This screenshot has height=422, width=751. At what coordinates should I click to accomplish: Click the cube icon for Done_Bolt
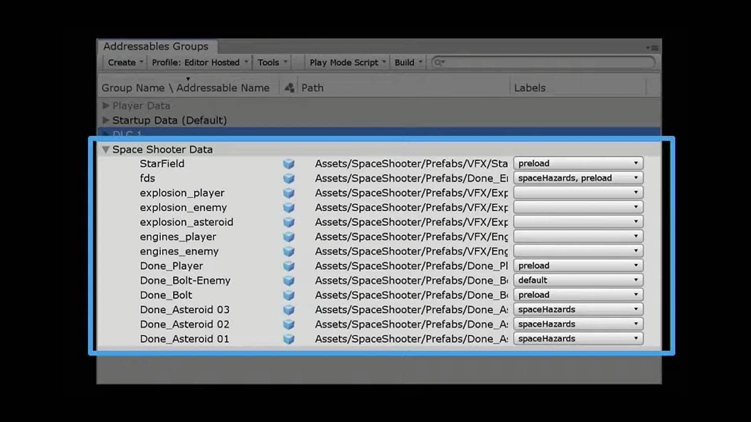pyautogui.click(x=289, y=295)
